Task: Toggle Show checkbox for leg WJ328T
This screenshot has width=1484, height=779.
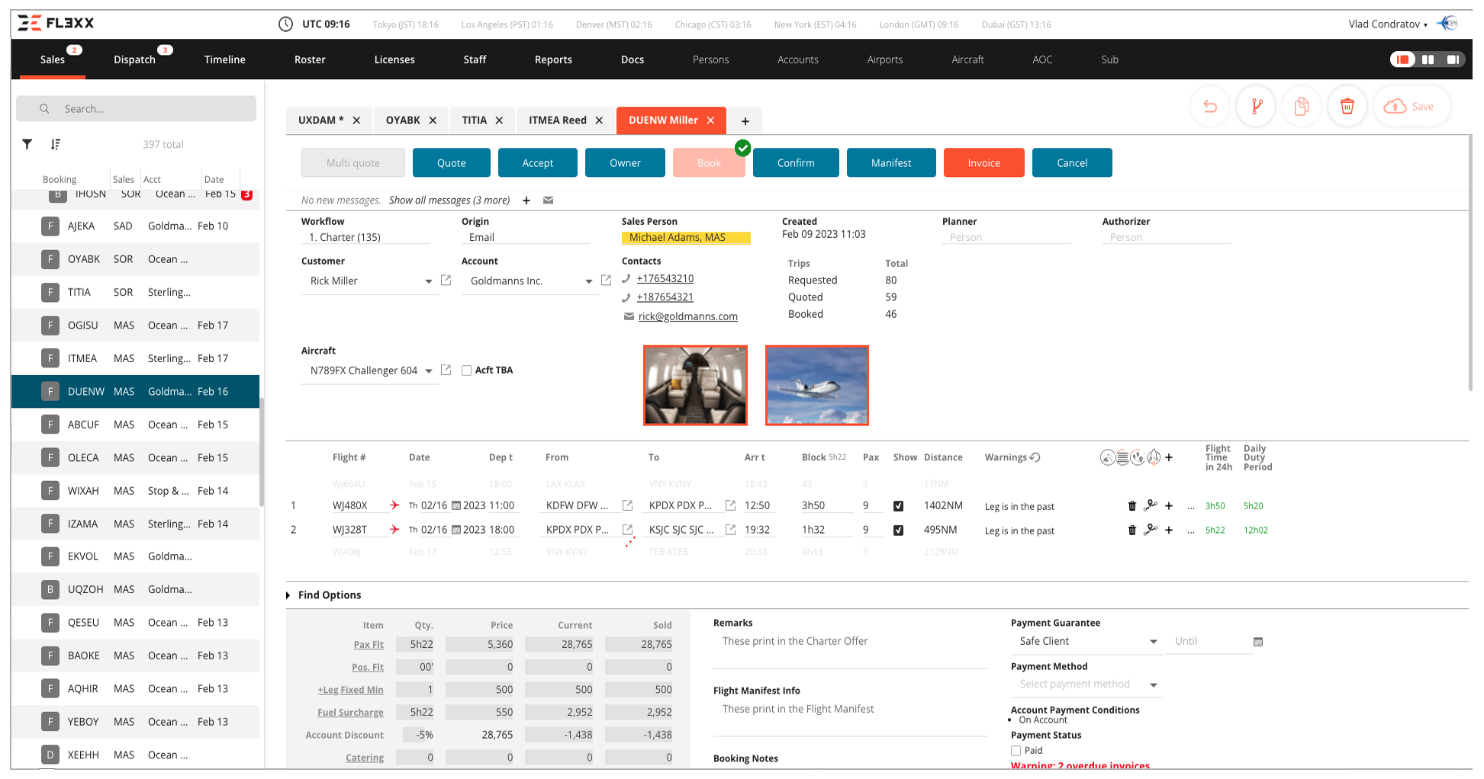Action: point(899,531)
